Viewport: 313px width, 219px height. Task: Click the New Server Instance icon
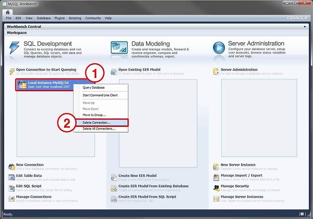point(216,167)
